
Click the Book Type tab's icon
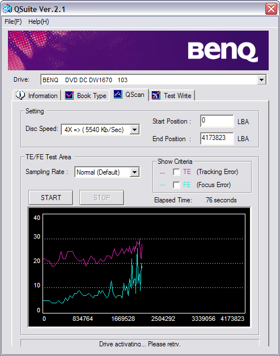[69, 95]
